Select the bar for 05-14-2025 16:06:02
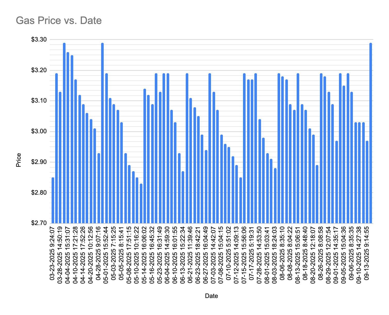The width and height of the screenshot is (389, 315). (145, 156)
